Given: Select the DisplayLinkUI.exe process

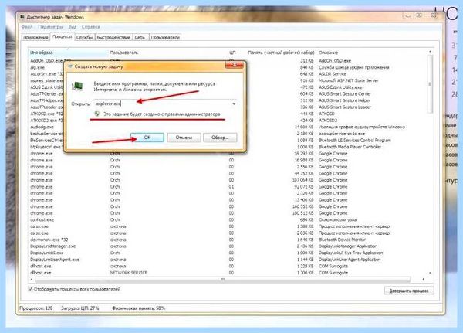Looking at the screenshot, I should tap(228, 253).
